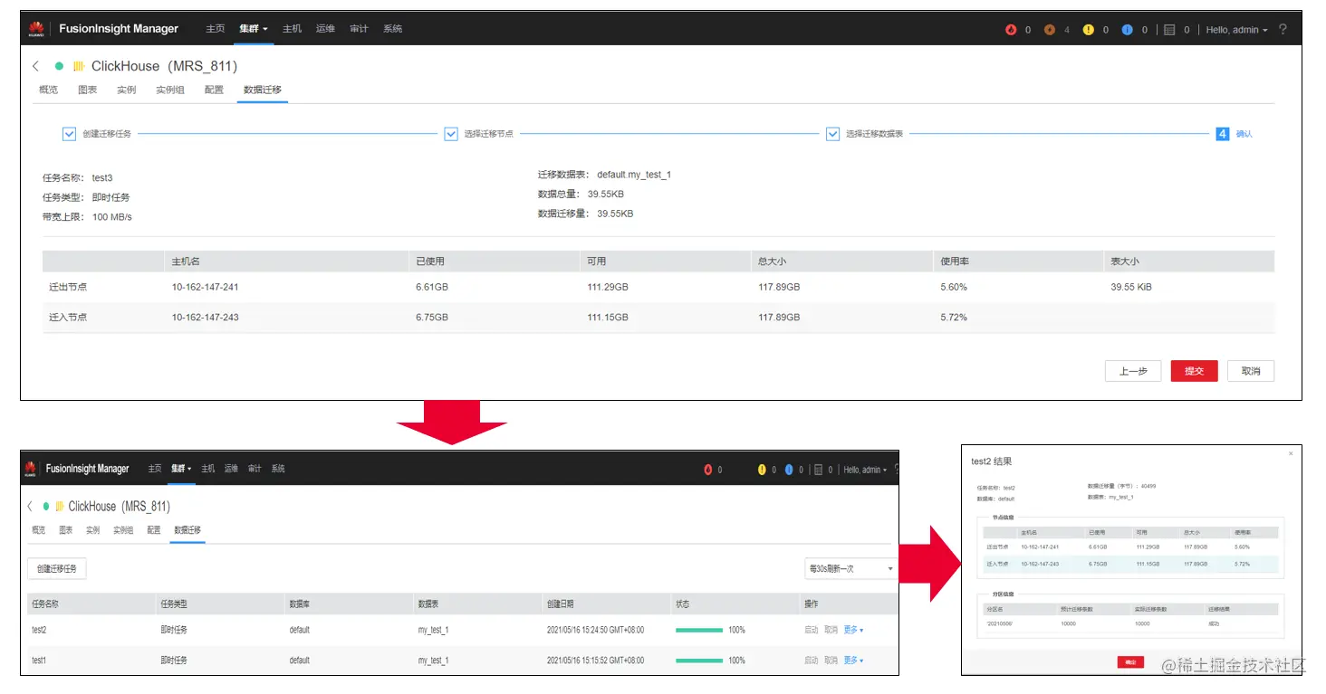The height and width of the screenshot is (694, 1326).
Task: Select the 数据迁移 tab in the wizard window
Action: click(263, 90)
